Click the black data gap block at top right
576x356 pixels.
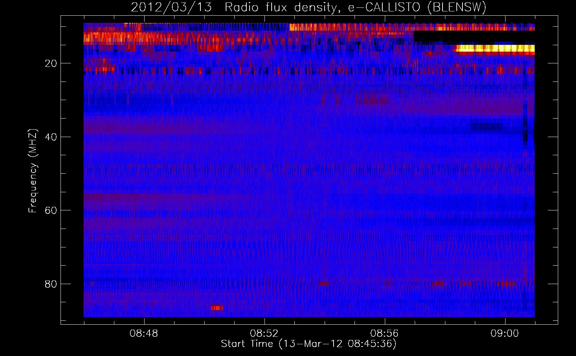coord(474,37)
